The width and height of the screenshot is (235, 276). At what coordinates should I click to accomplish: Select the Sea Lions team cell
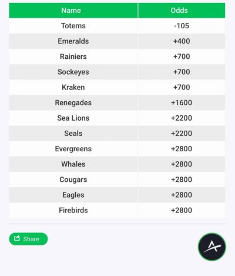[73, 118]
